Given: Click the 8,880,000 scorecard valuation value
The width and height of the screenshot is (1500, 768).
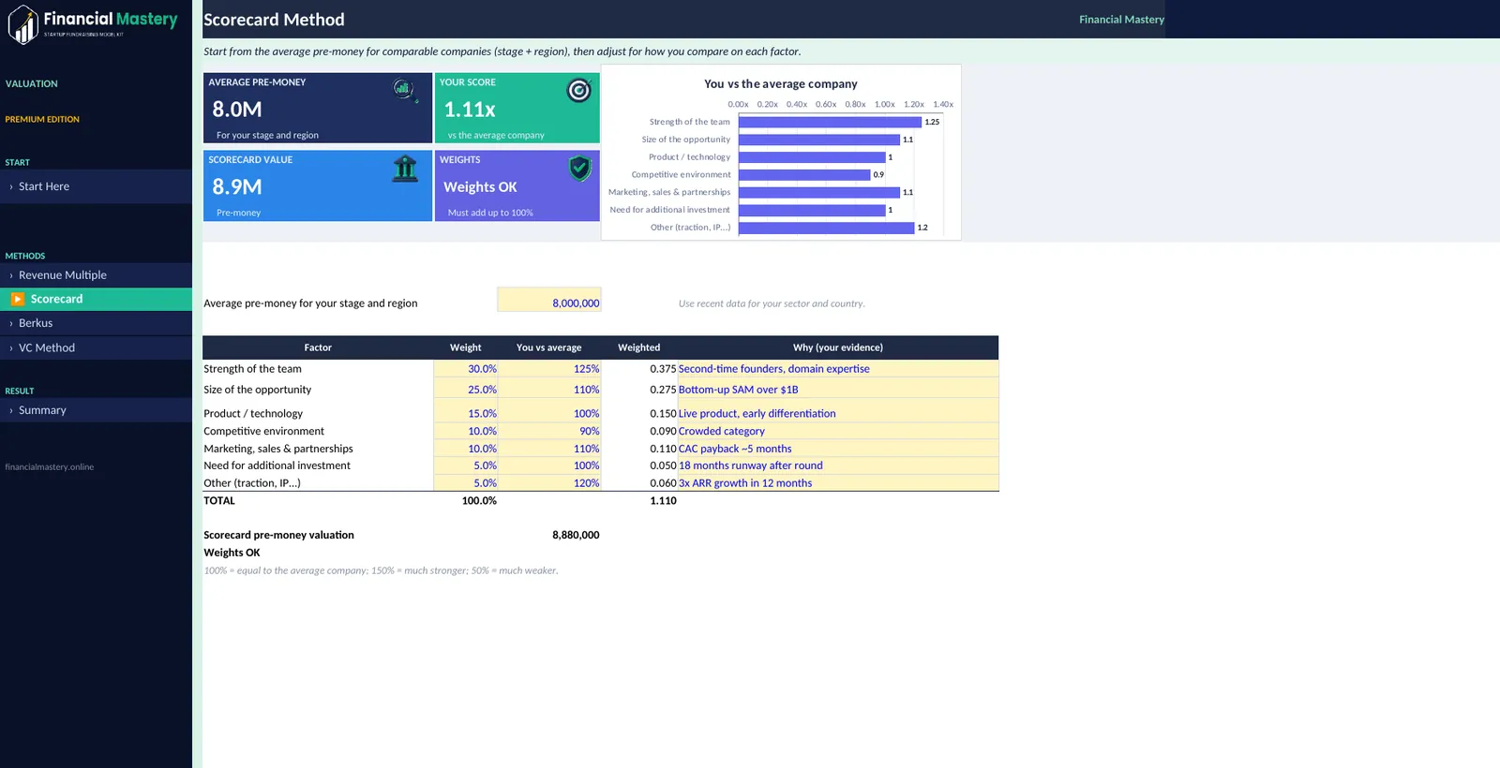Looking at the screenshot, I should (x=576, y=535).
